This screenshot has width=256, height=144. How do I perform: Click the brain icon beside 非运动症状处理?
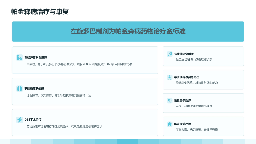19,89
